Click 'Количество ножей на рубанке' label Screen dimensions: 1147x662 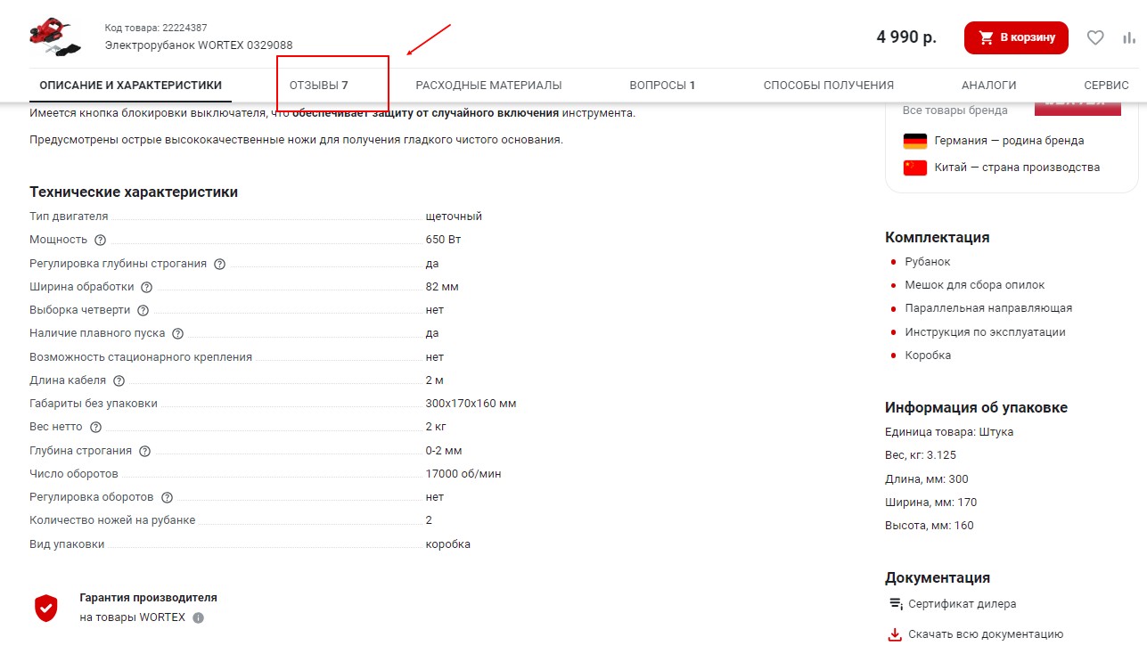[112, 520]
